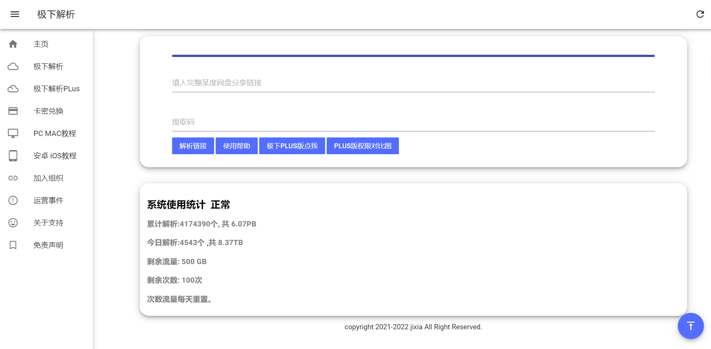Click the 系统使用统计 正常 heading

click(x=188, y=204)
